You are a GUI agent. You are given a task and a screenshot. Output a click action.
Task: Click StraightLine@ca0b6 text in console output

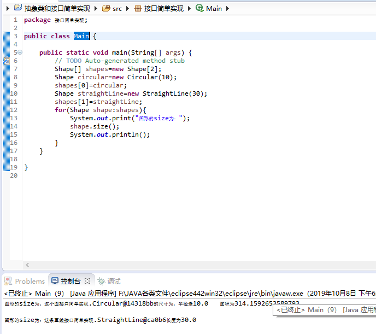pos(131,320)
